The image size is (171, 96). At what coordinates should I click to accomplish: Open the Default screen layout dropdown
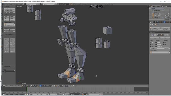coord(31,4)
